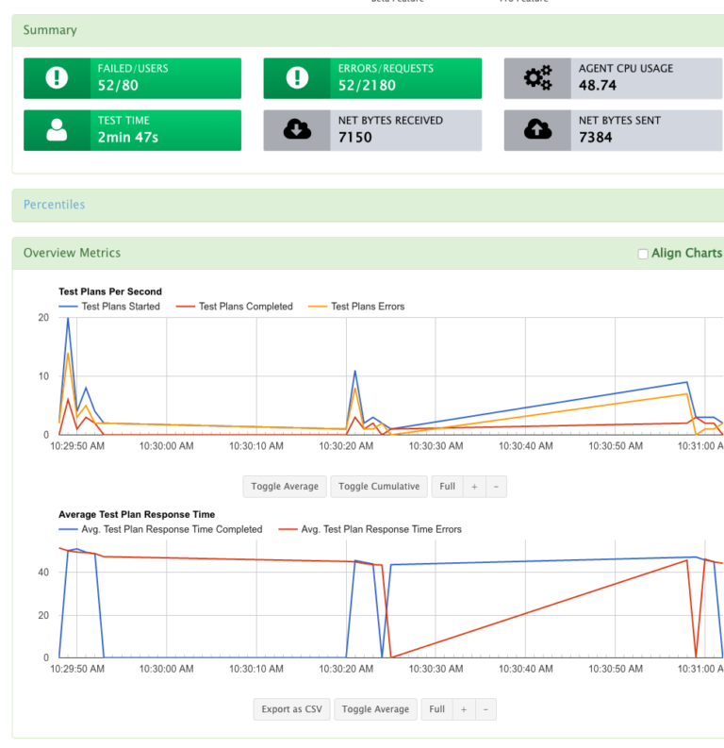Click the 48.74 CPU usage value
This screenshot has width=724, height=748.
598,86
